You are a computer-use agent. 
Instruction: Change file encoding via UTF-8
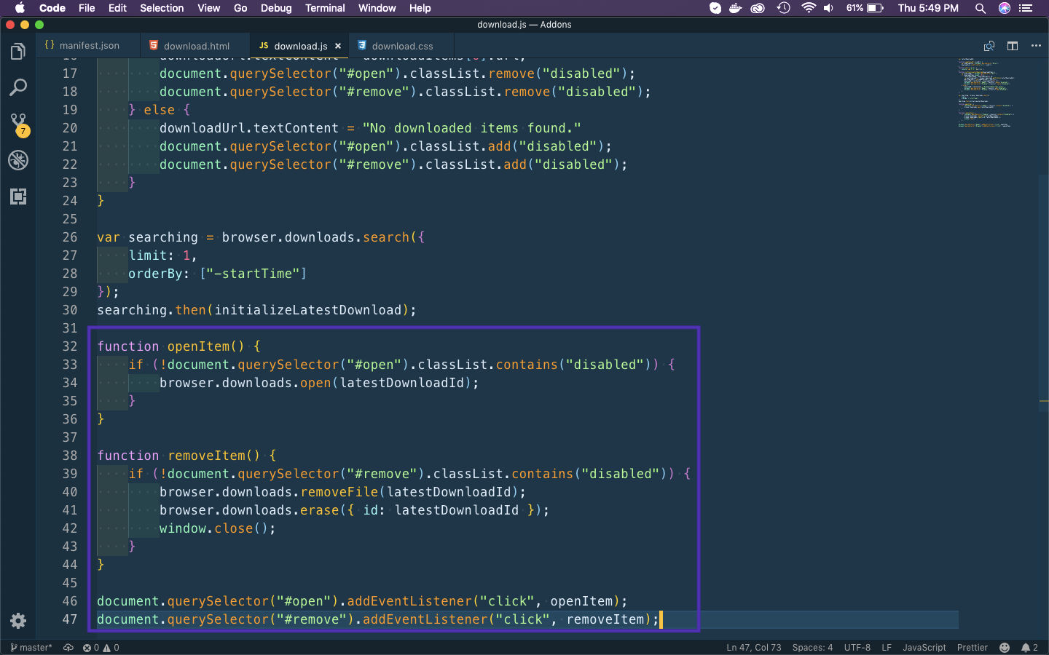[x=857, y=648]
